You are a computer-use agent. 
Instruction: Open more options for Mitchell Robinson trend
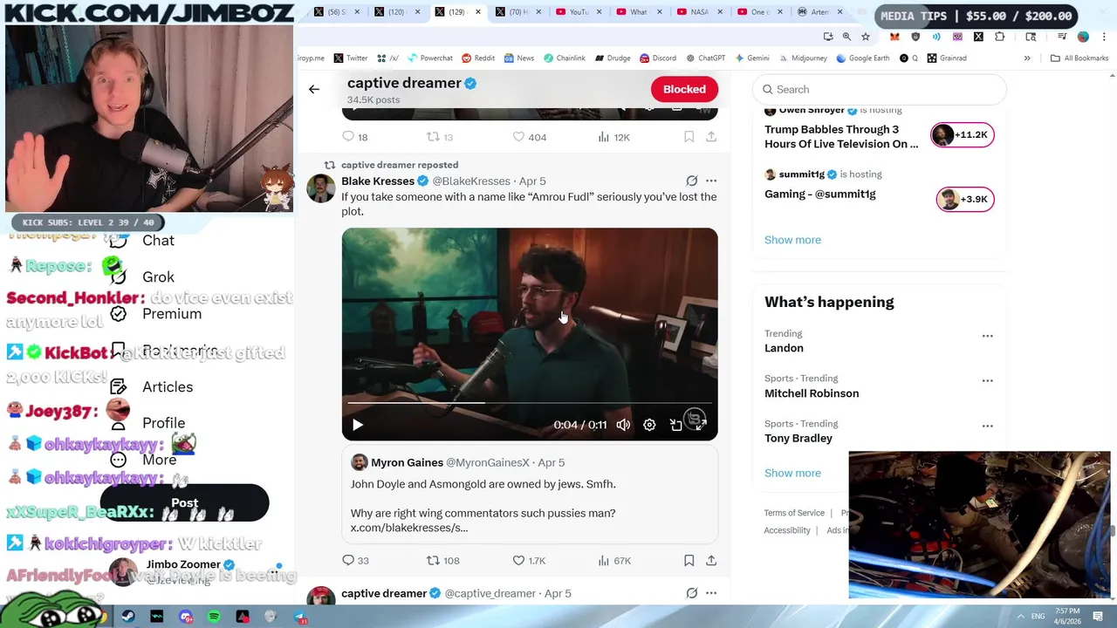tap(987, 381)
